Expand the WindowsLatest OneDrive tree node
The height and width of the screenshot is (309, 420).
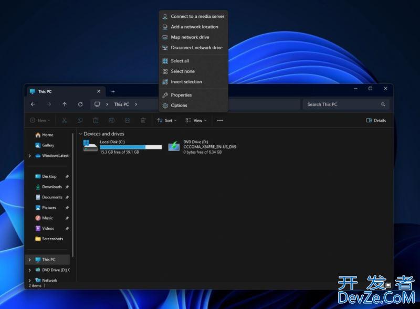coord(30,156)
